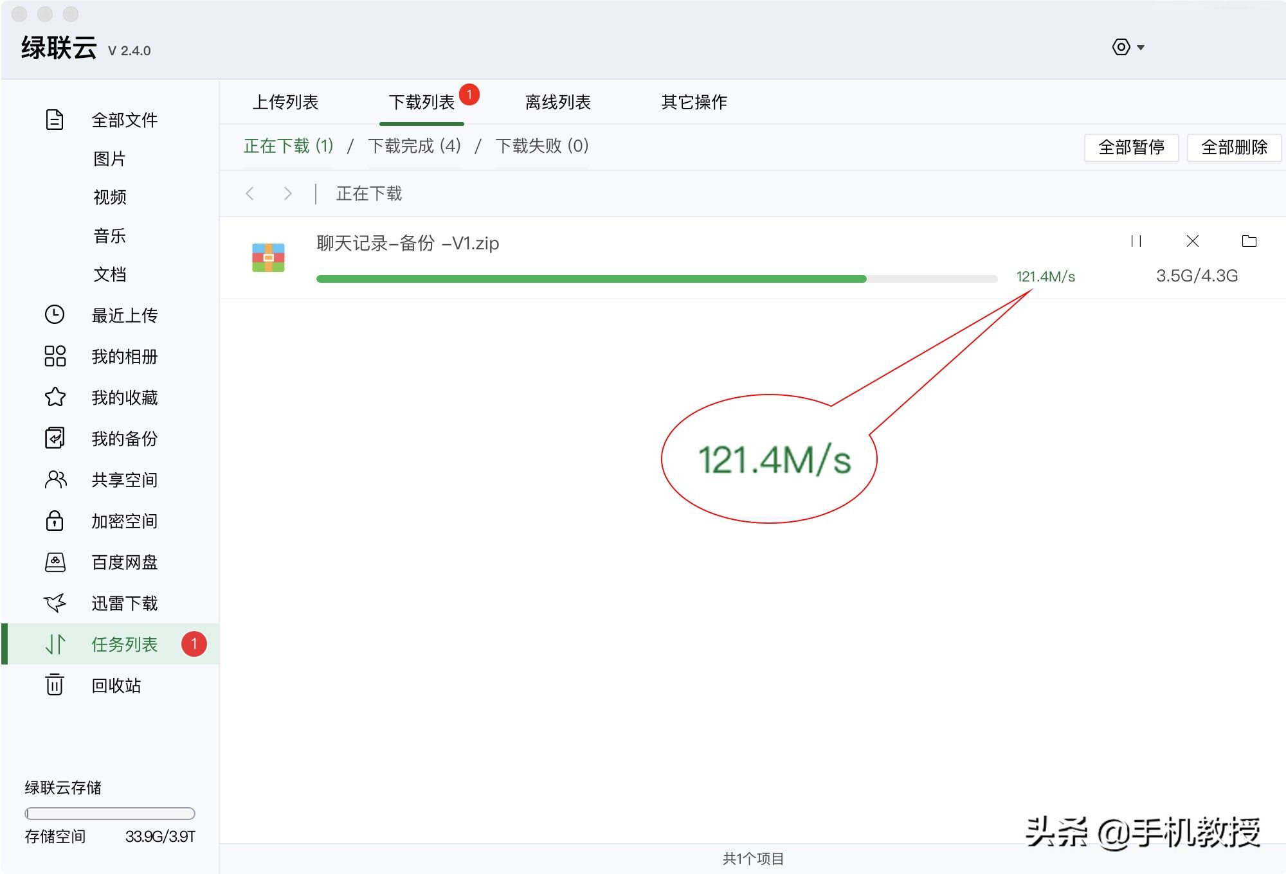1286x874 pixels.
Task: Click the download progress bar
Action: pos(656,279)
